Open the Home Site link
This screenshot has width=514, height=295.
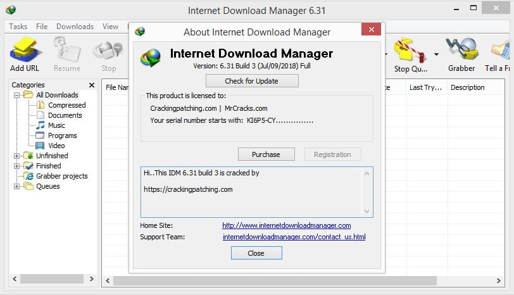287,225
